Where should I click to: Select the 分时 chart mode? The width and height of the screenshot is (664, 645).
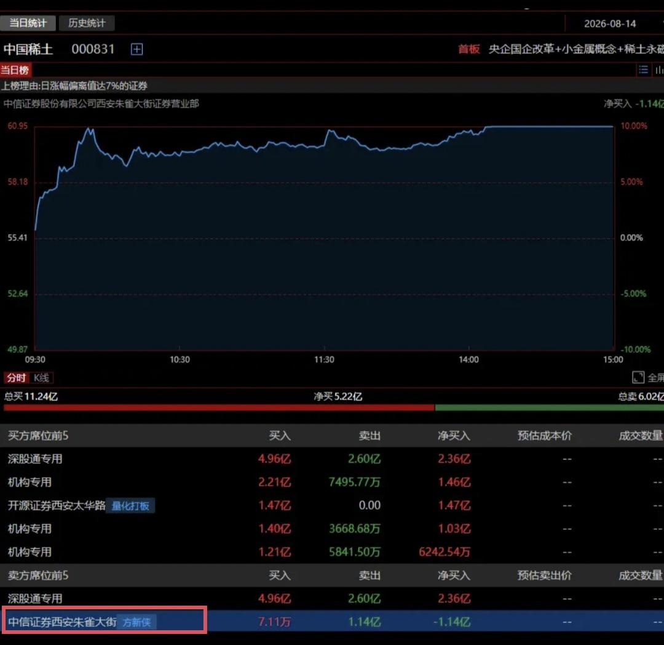(16, 378)
